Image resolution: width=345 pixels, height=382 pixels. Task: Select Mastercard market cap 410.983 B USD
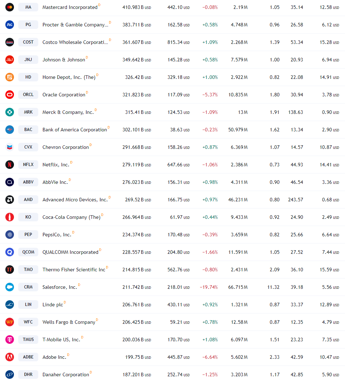pos(137,7)
